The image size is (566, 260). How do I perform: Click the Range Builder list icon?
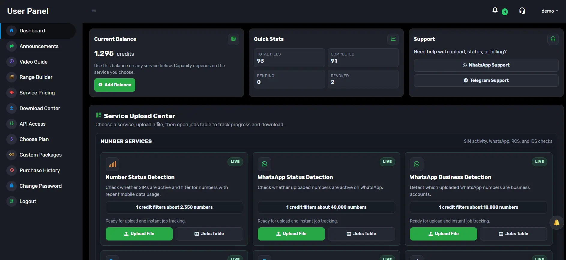pyautogui.click(x=12, y=77)
